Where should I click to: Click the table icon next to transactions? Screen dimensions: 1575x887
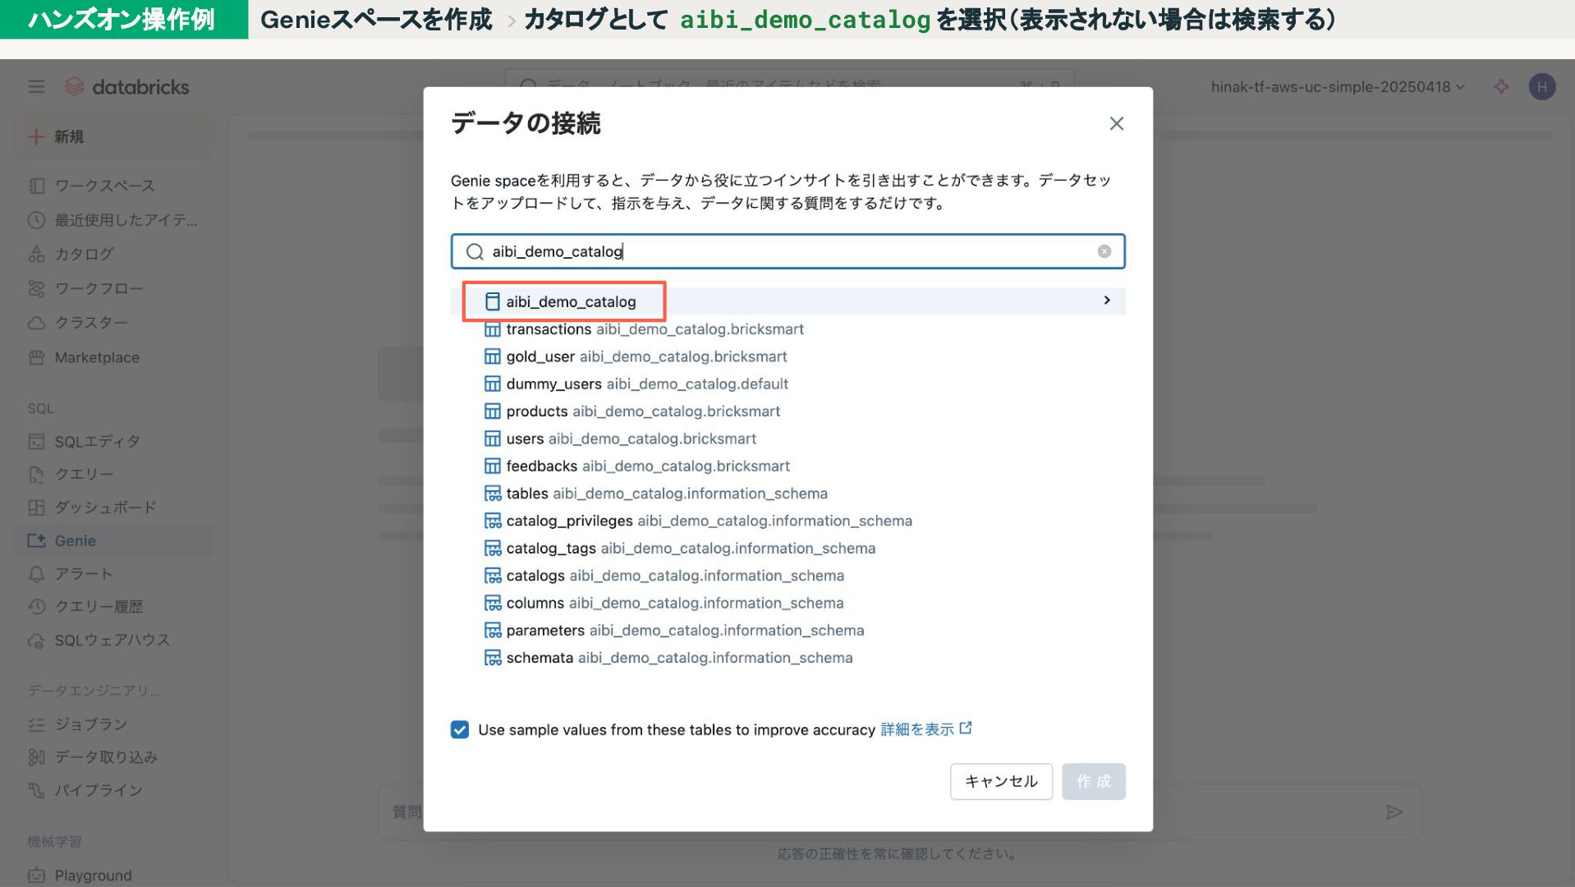click(x=492, y=329)
